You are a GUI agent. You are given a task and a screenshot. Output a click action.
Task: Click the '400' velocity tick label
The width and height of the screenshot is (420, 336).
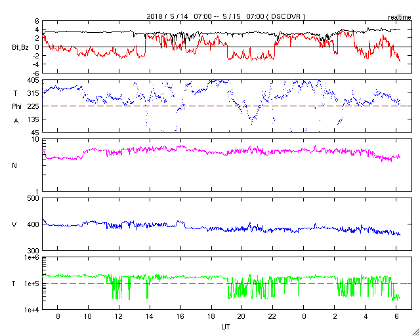(x=33, y=224)
